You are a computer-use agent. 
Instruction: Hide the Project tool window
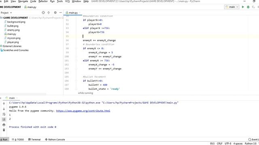[x=60, y=12]
